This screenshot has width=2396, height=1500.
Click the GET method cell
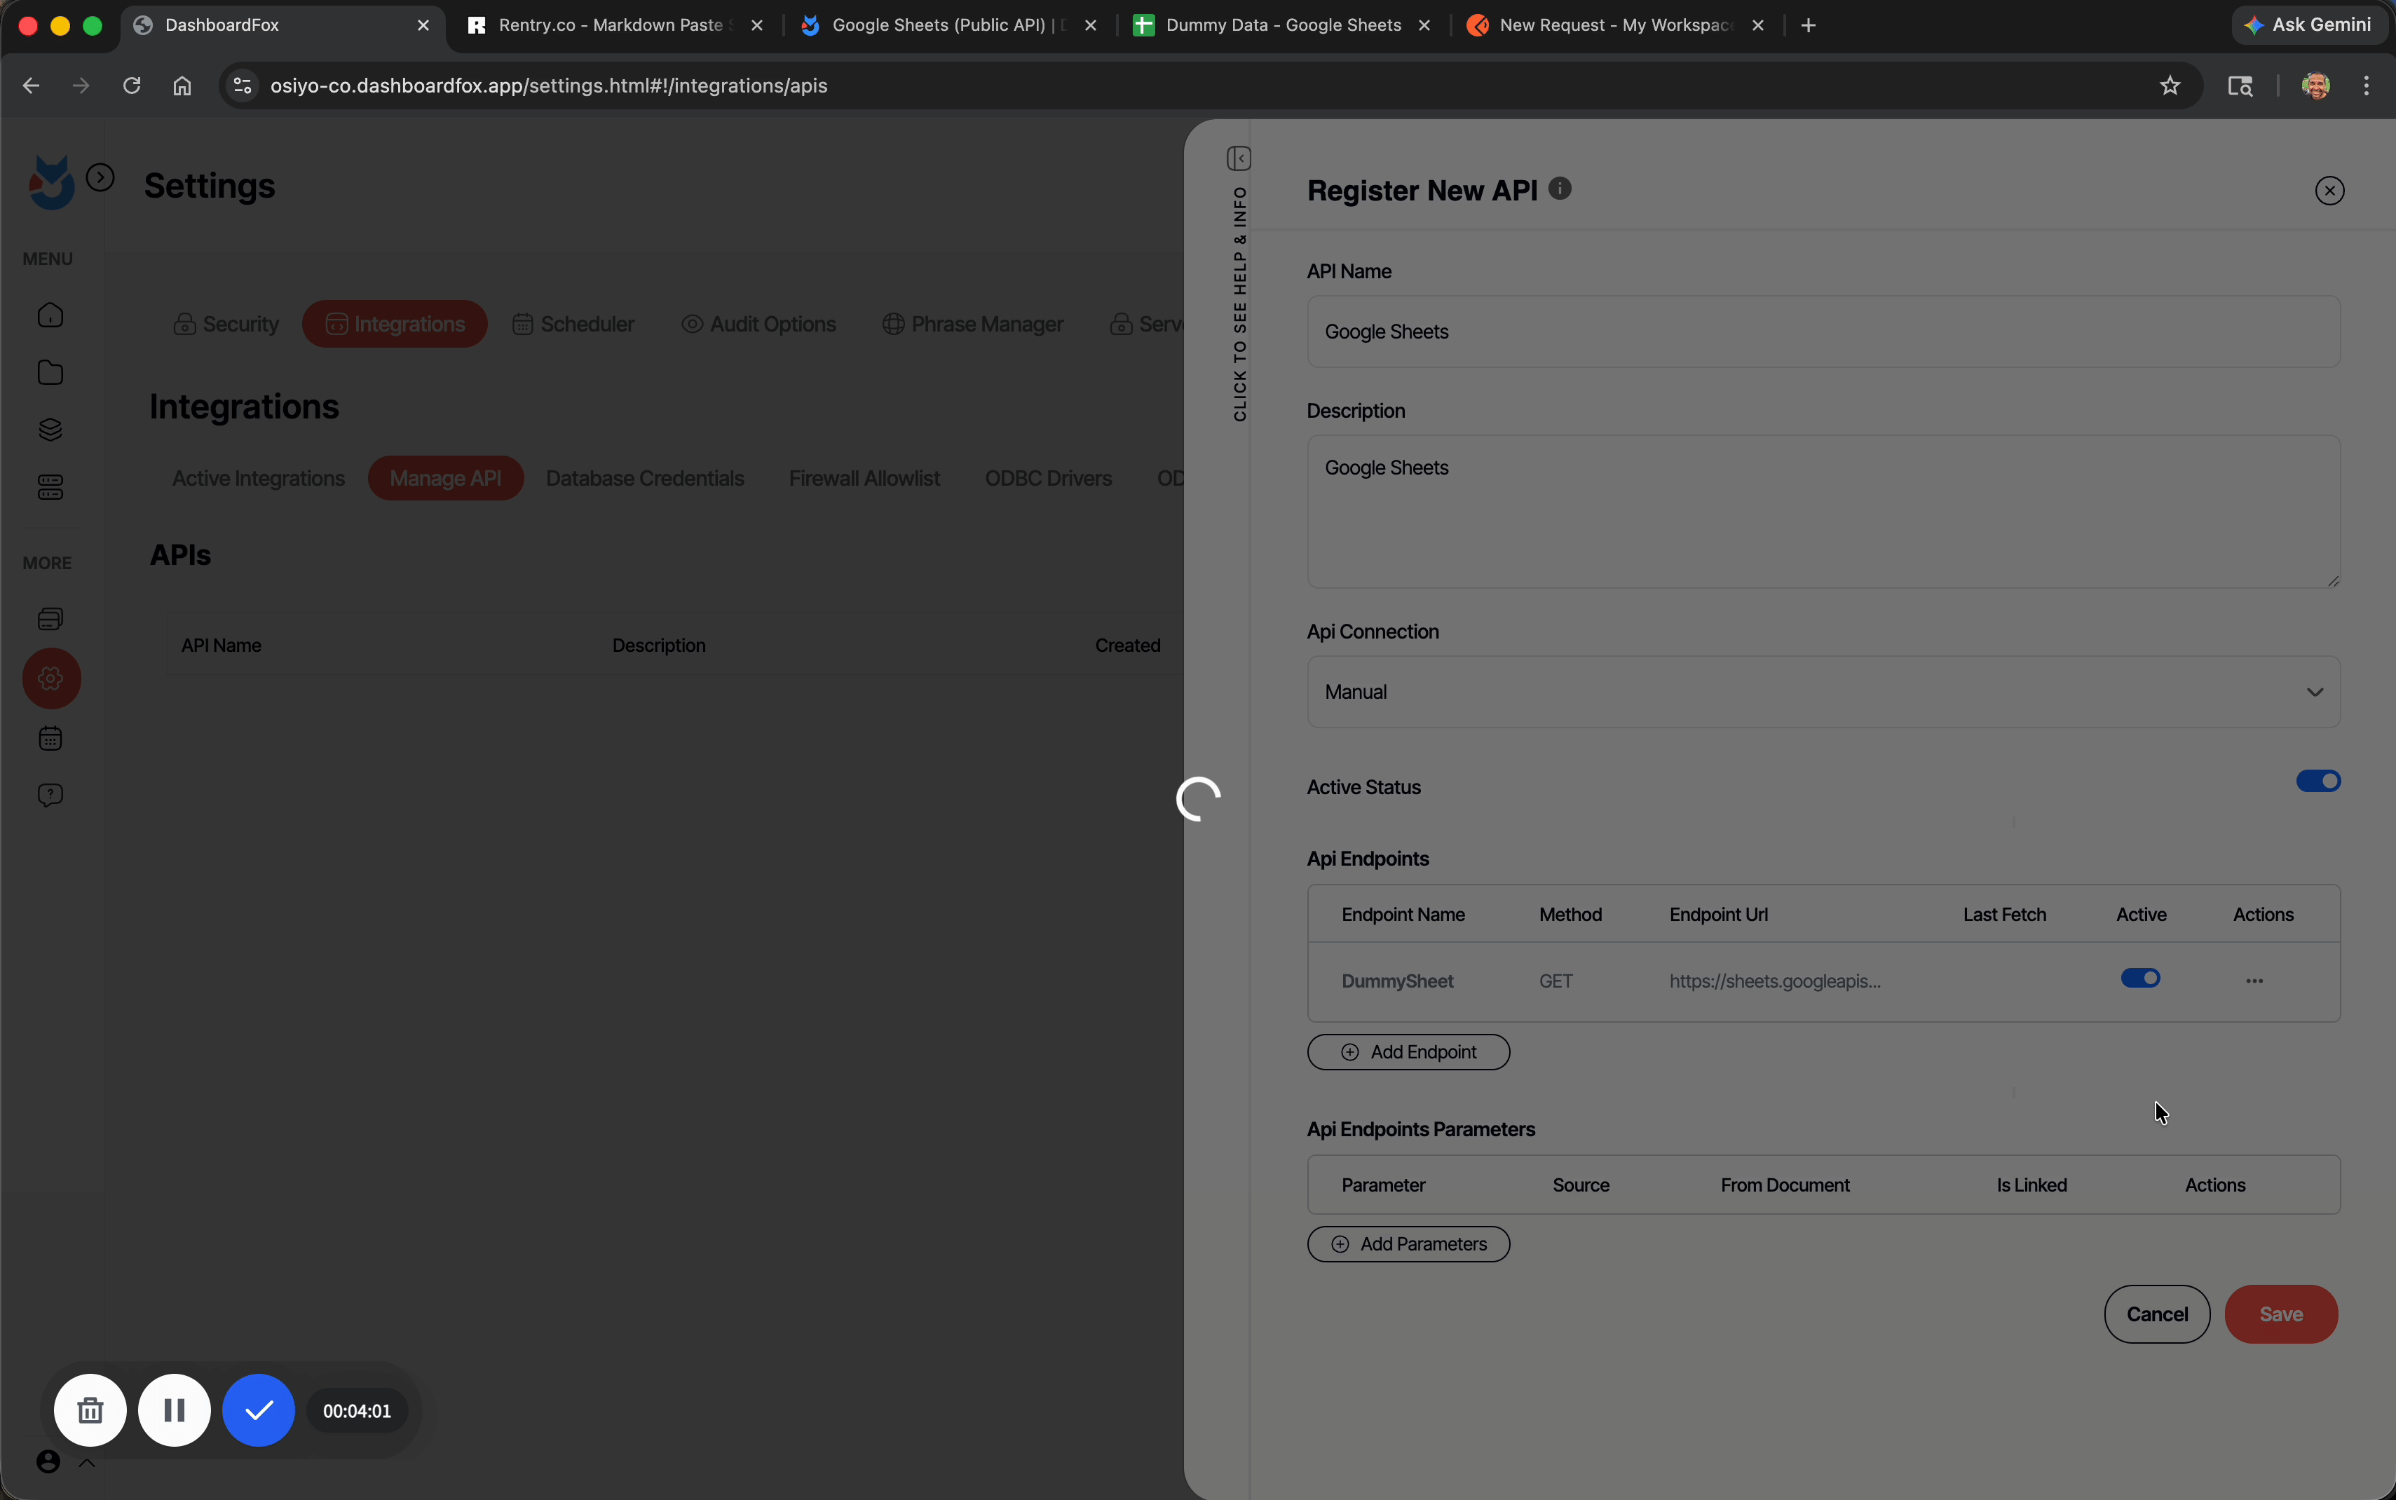pyautogui.click(x=1556, y=981)
